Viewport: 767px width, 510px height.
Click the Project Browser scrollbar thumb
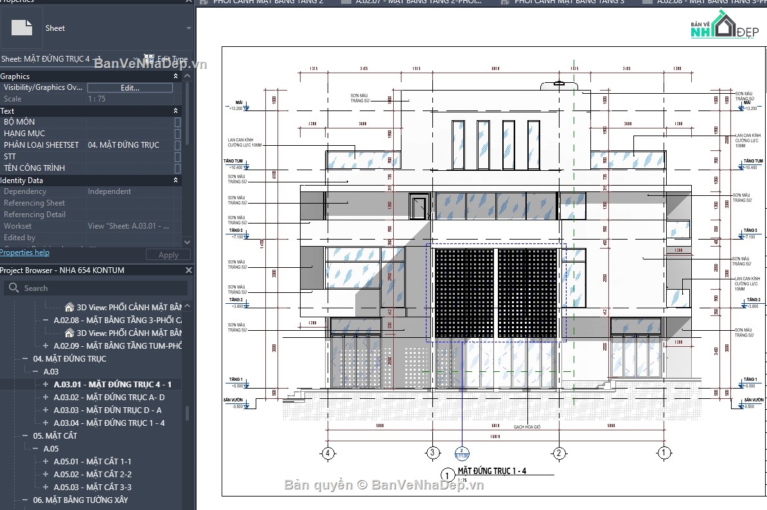pos(187,414)
